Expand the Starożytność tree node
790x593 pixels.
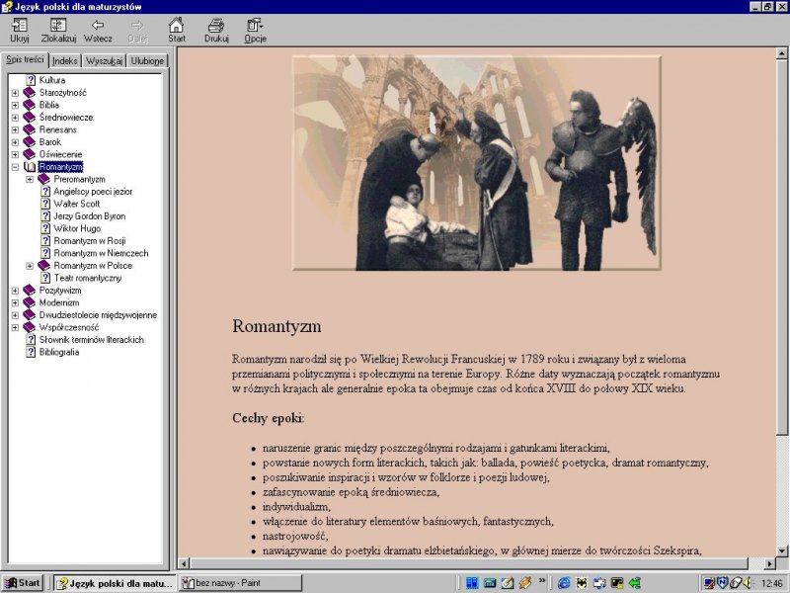15,93
